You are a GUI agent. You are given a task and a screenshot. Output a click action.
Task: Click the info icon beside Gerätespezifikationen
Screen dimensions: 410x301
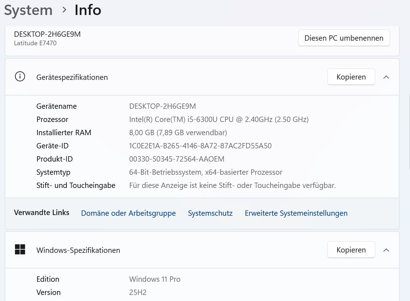[x=20, y=77]
